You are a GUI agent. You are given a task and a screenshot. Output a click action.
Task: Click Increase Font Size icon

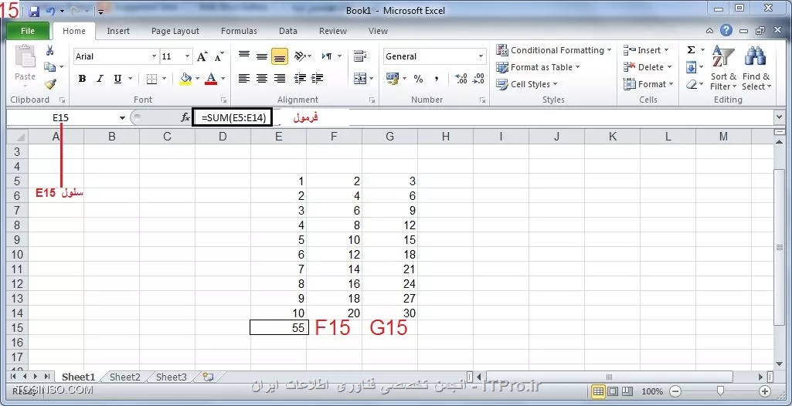[202, 56]
